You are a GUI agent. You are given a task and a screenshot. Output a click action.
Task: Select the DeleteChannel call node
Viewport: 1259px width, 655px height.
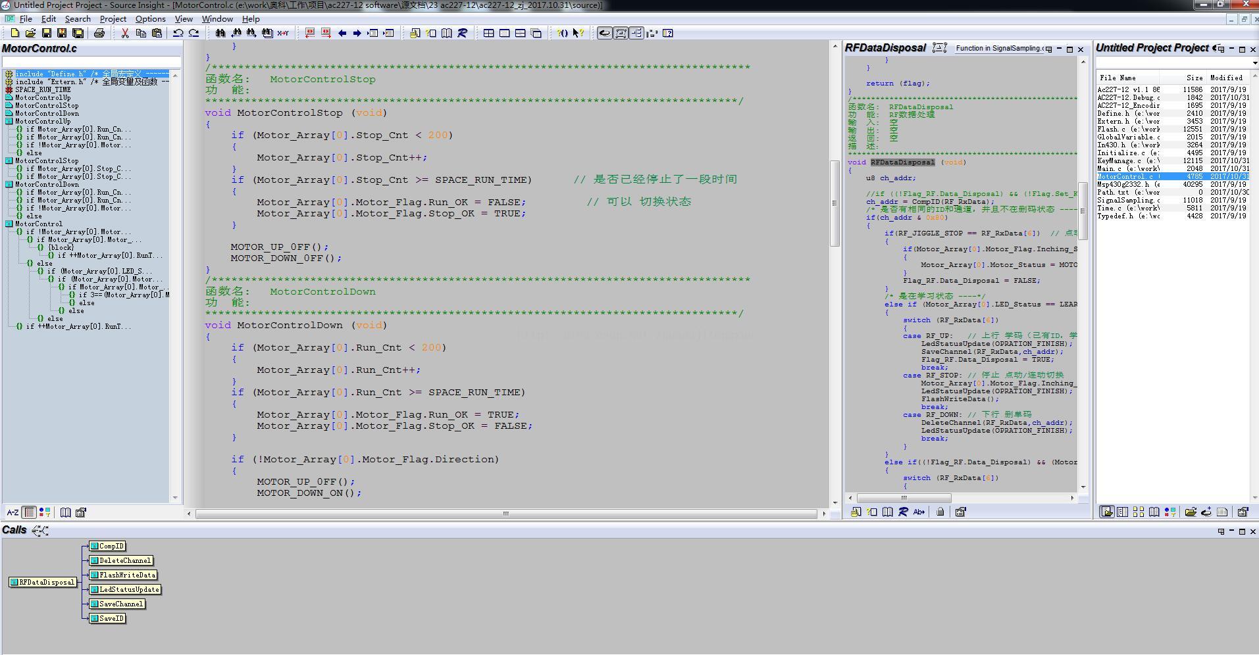(122, 560)
